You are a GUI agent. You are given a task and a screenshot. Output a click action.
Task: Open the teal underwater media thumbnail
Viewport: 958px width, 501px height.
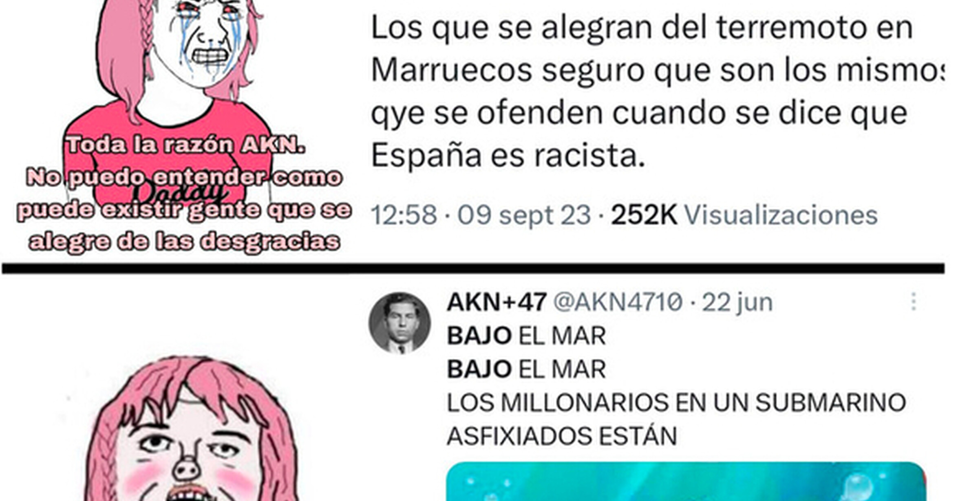686,481
